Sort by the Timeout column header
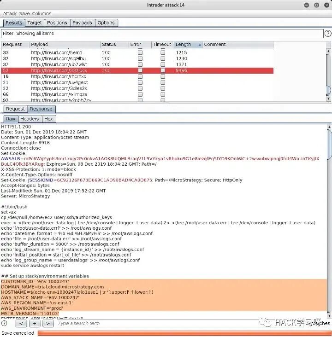This screenshot has height=337, width=332. pyautogui.click(x=163, y=45)
